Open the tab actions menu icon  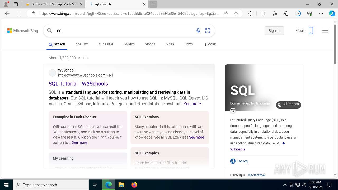coord(16,4)
